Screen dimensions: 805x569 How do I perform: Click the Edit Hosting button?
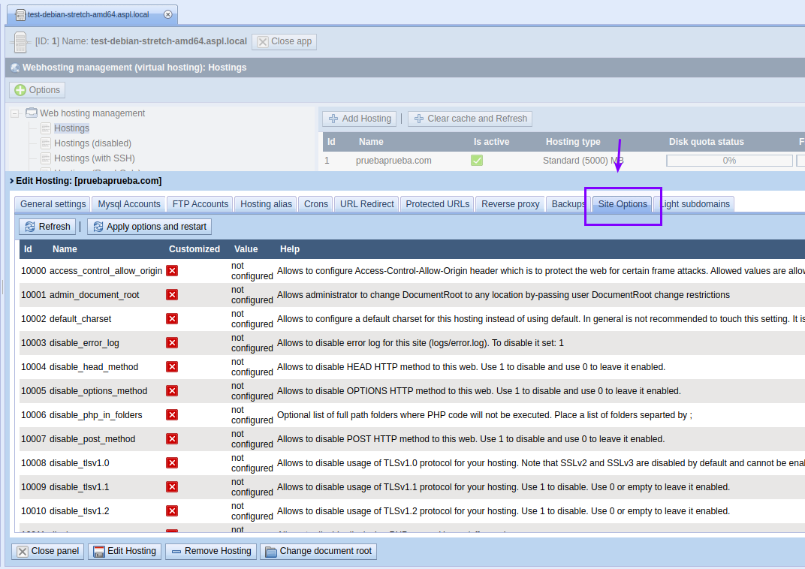[125, 551]
